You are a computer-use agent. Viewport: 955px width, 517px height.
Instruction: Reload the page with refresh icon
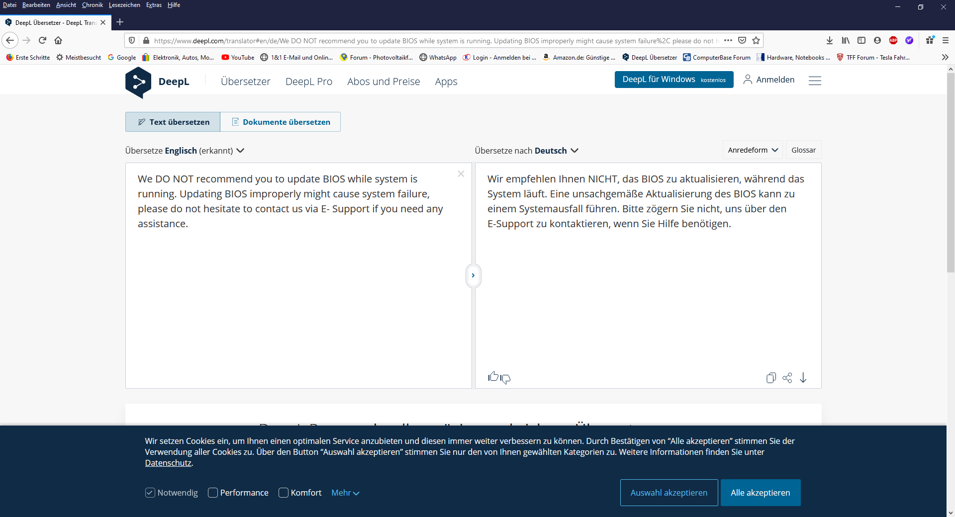tap(42, 40)
